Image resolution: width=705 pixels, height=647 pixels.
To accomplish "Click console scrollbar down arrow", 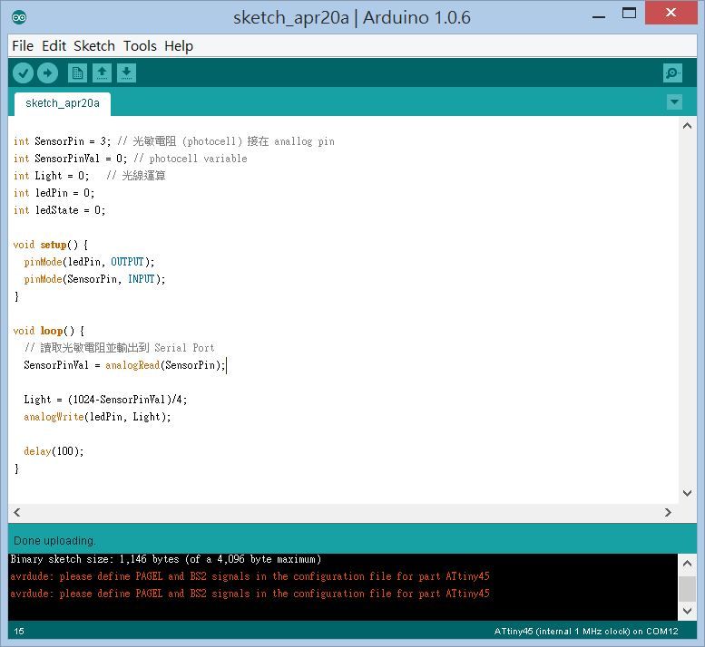I will pyautogui.click(x=687, y=611).
